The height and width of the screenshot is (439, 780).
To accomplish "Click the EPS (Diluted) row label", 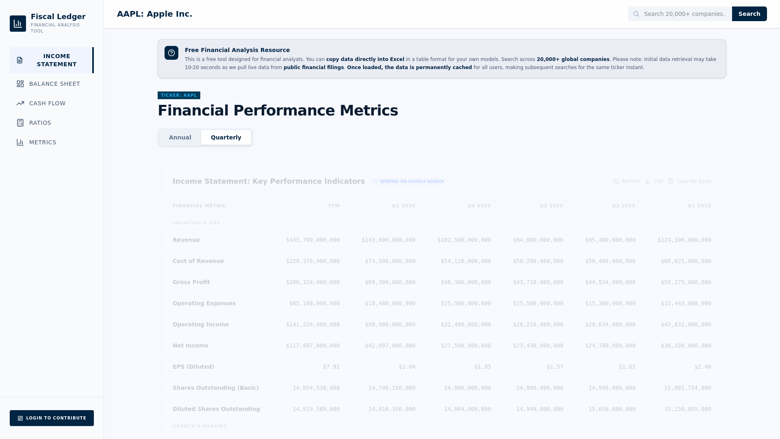I will tap(193, 367).
